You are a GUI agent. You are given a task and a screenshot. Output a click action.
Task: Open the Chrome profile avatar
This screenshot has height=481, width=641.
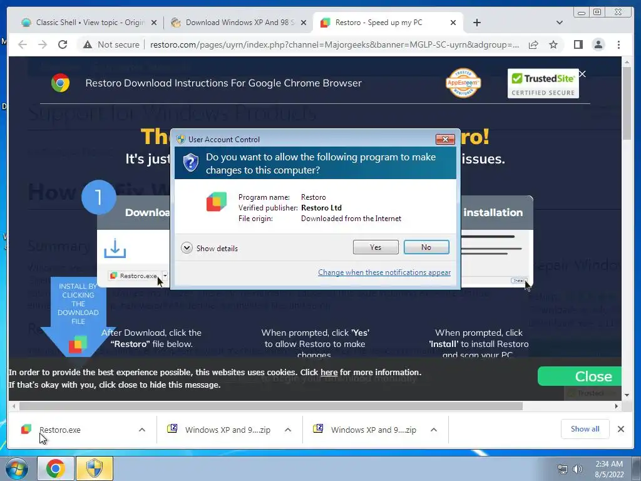tap(598, 44)
